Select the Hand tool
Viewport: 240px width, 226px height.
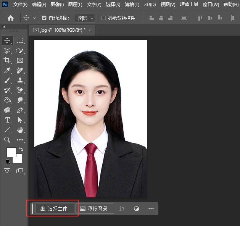coord(20,130)
